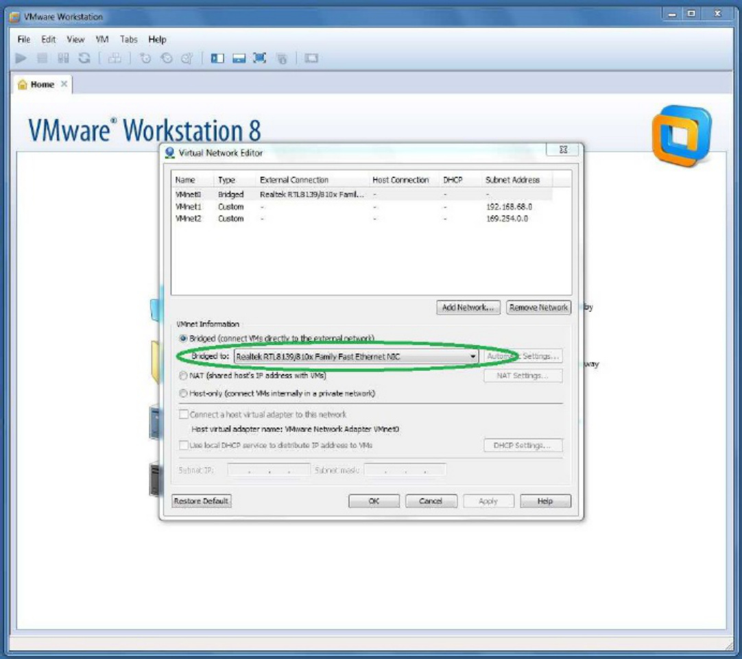Select the VMnet1 row in network list
Screen dimensions: 742x659
point(363,206)
